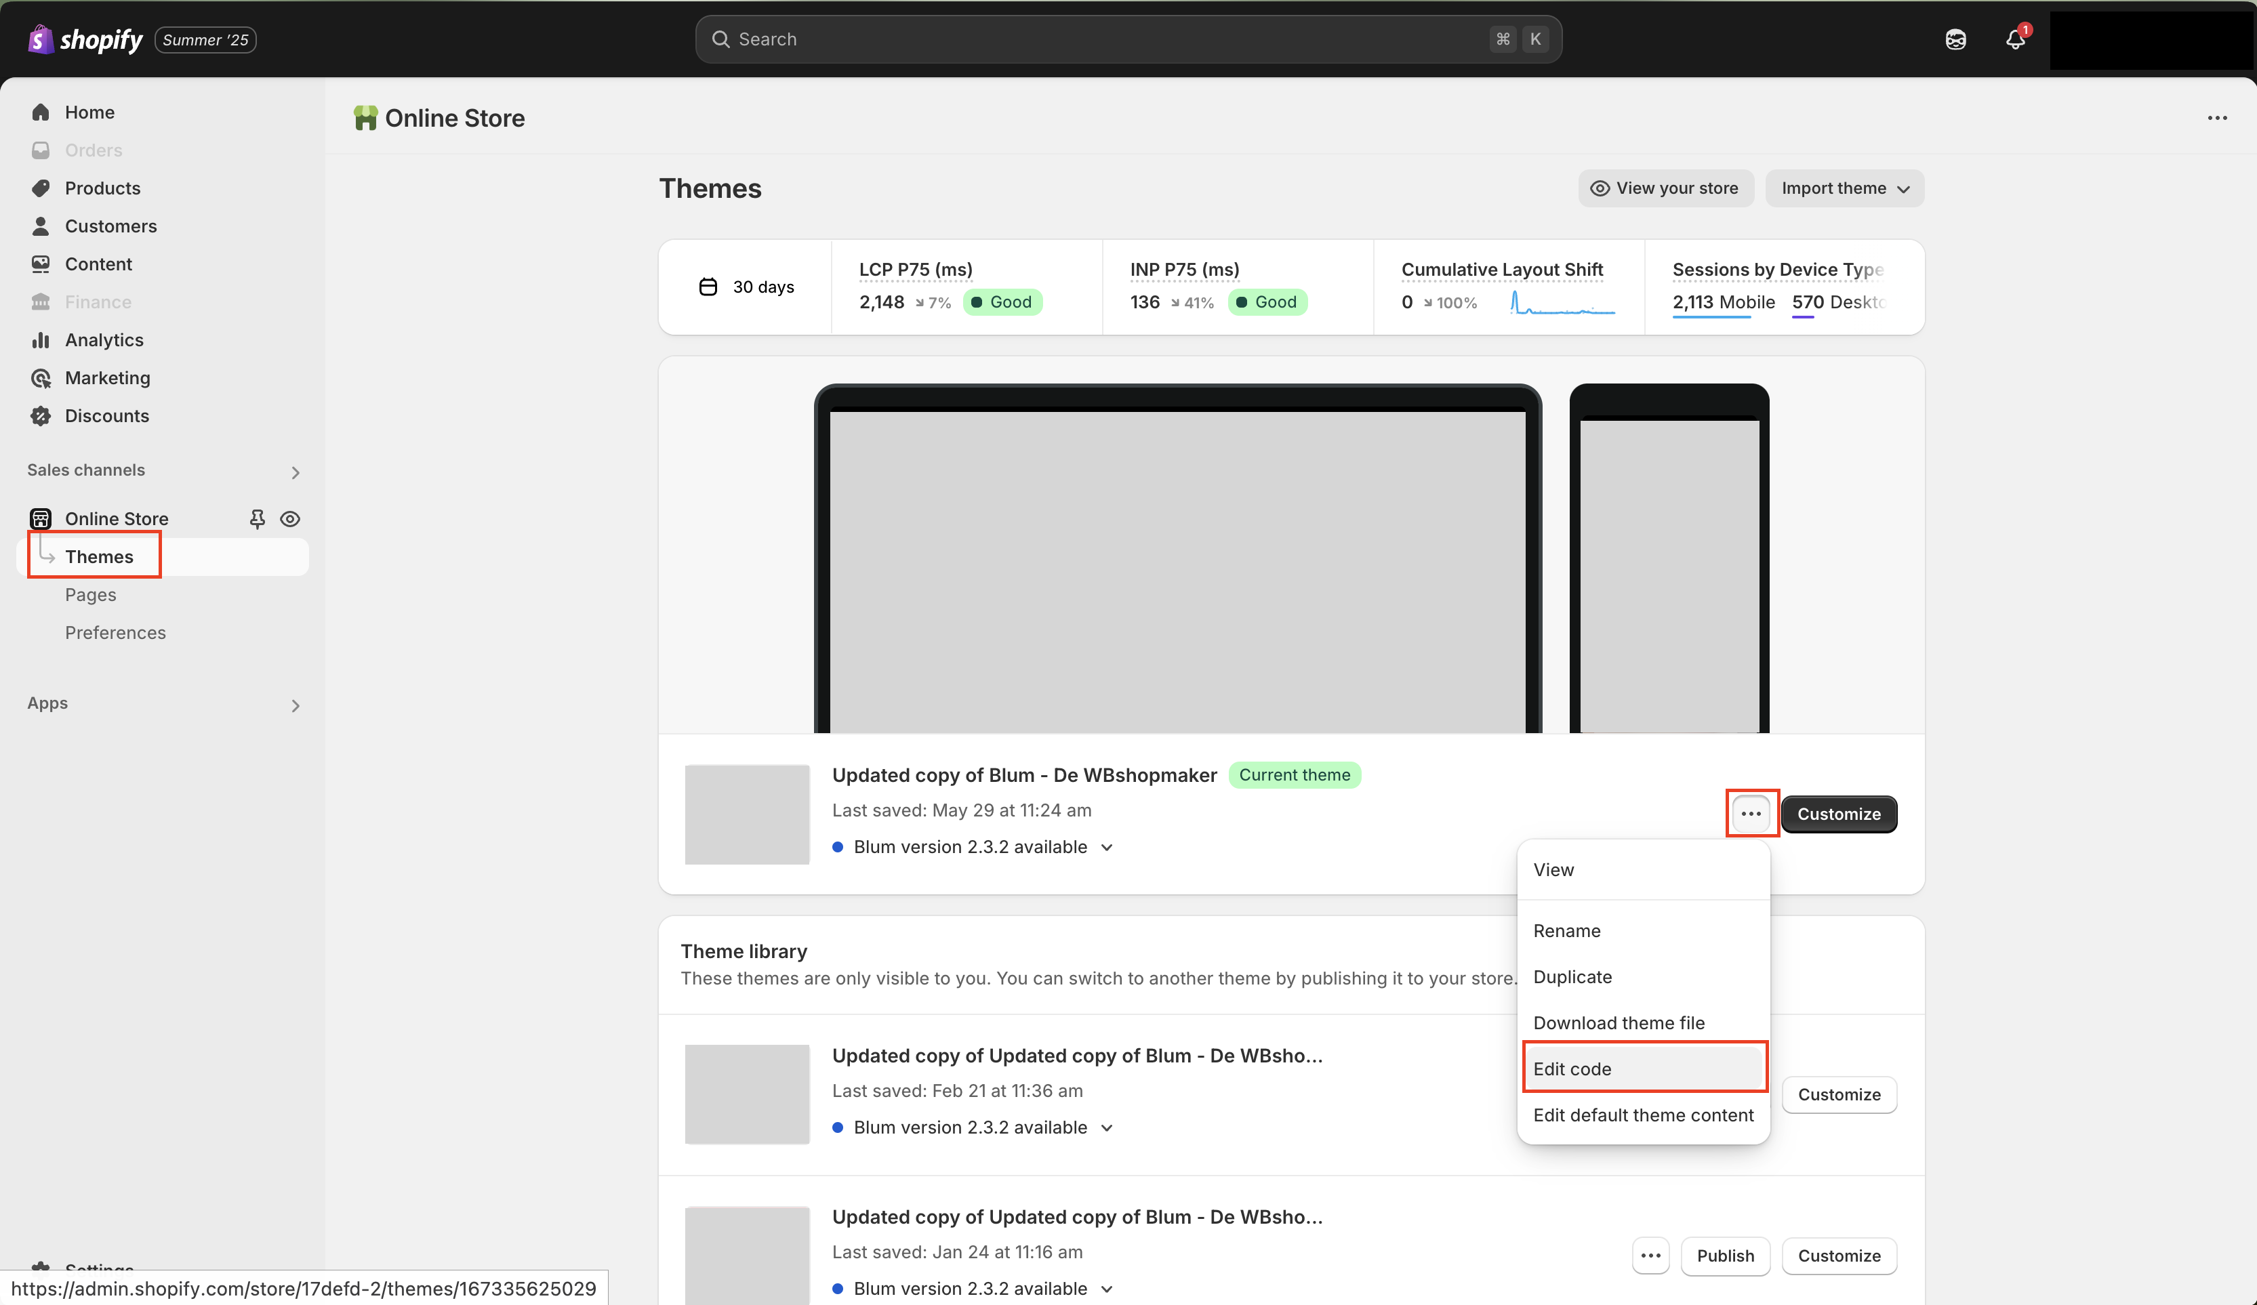This screenshot has height=1305, width=2257.
Task: Open three-dot menu next to Publish
Action: tap(1650, 1255)
